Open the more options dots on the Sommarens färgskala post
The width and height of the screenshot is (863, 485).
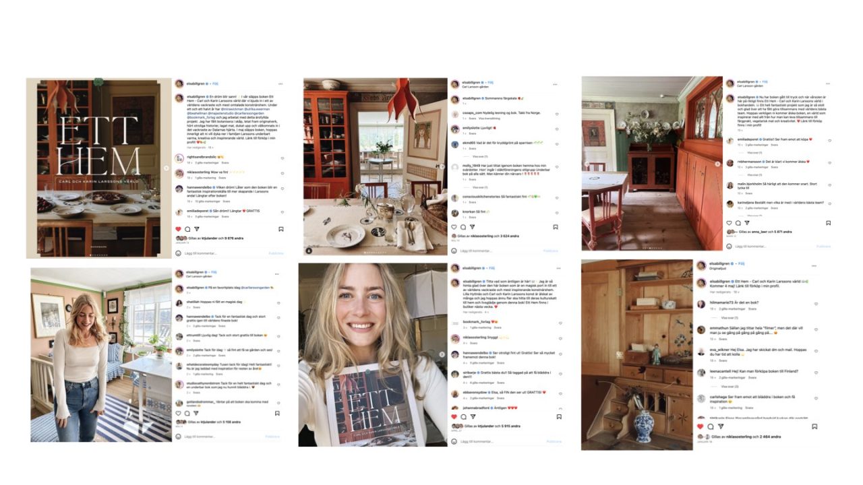(x=555, y=84)
